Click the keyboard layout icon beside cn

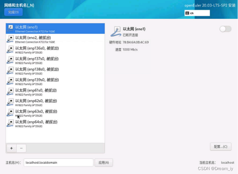pos(187,13)
